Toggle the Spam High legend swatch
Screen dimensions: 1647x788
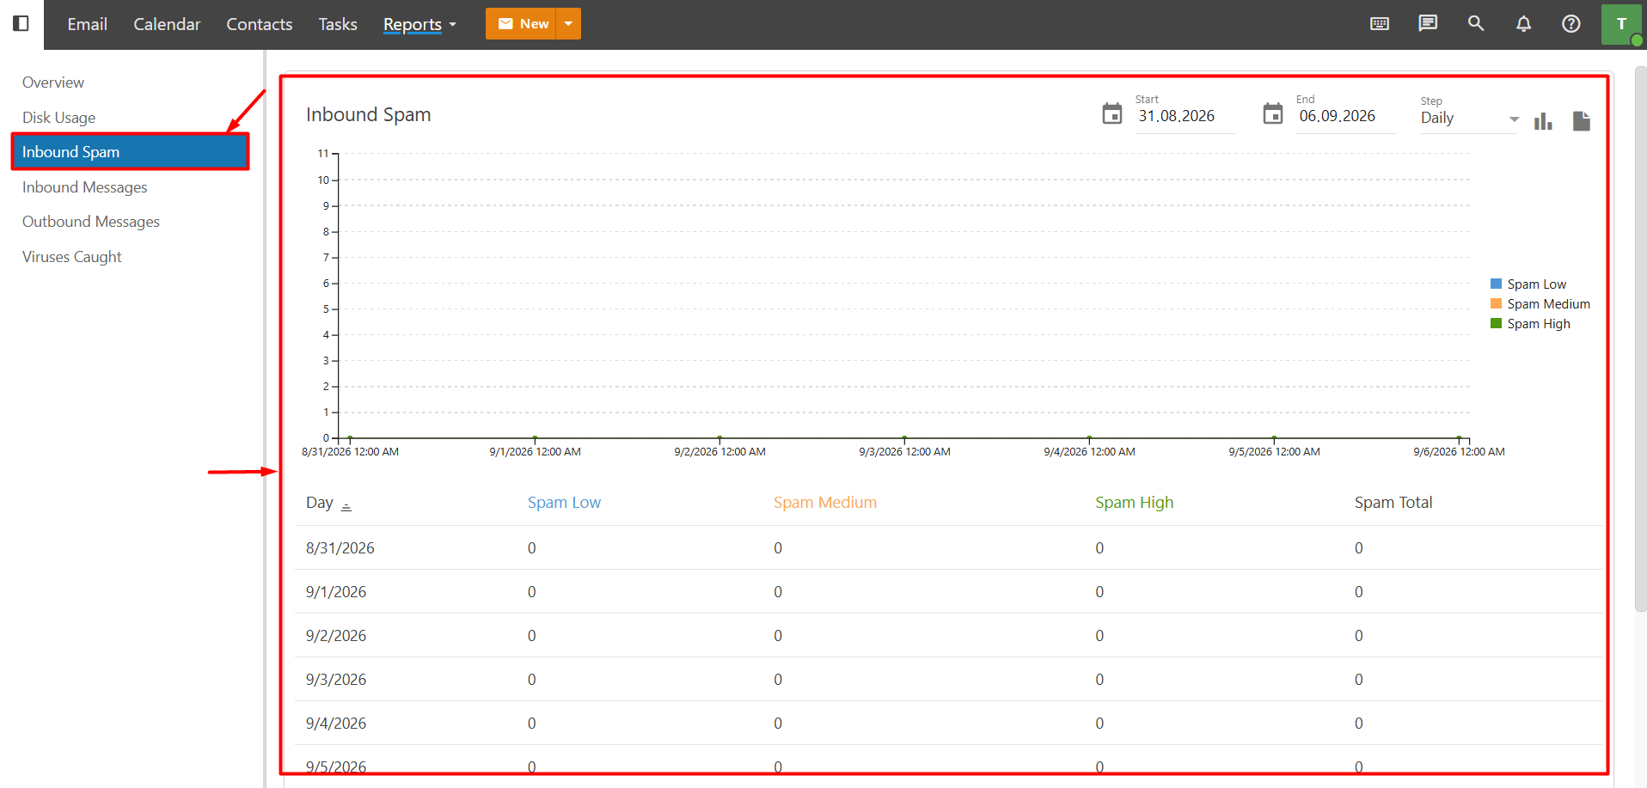click(1496, 323)
